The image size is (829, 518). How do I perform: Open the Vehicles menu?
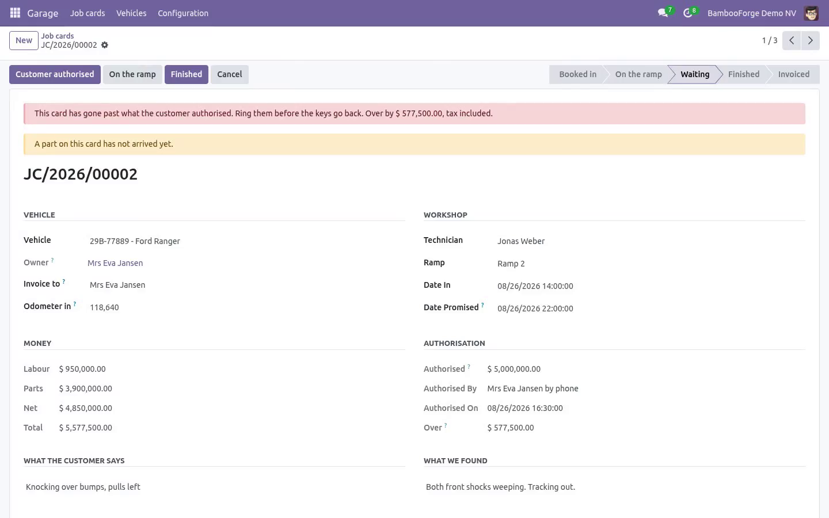[131, 13]
